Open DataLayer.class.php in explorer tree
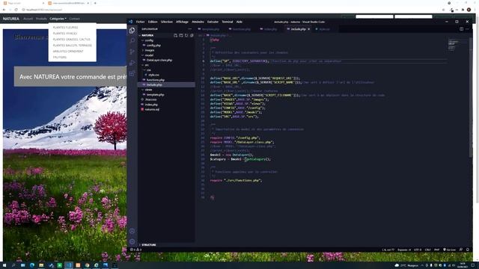Image resolution: width=479 pixels, height=269 pixels. 159,60
